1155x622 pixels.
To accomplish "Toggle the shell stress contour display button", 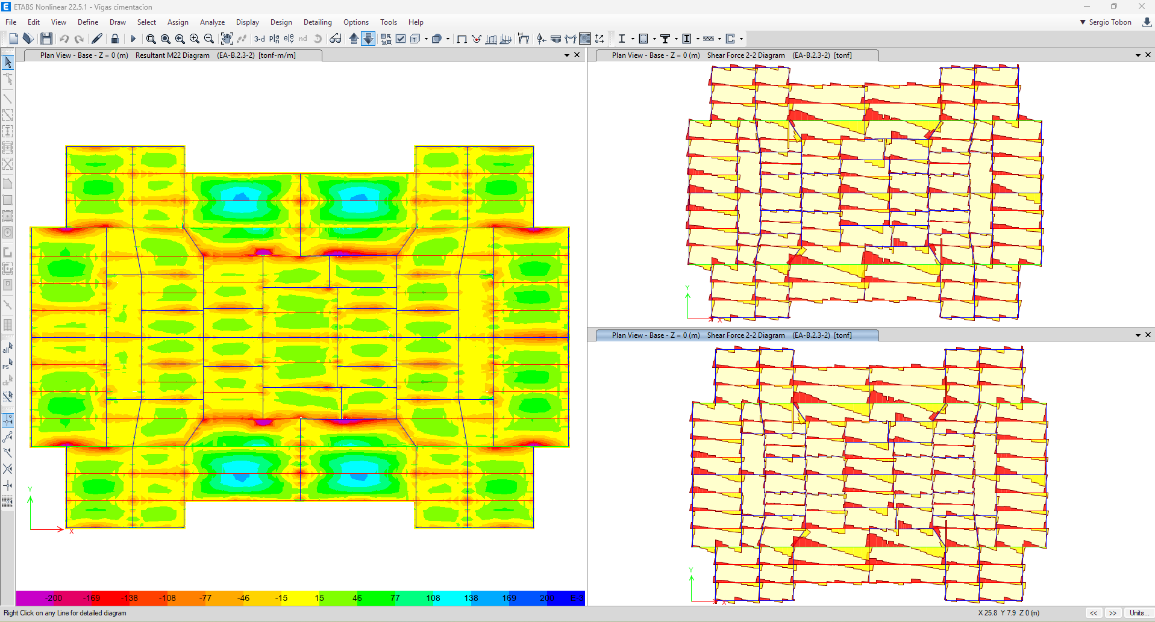I will [x=584, y=39].
